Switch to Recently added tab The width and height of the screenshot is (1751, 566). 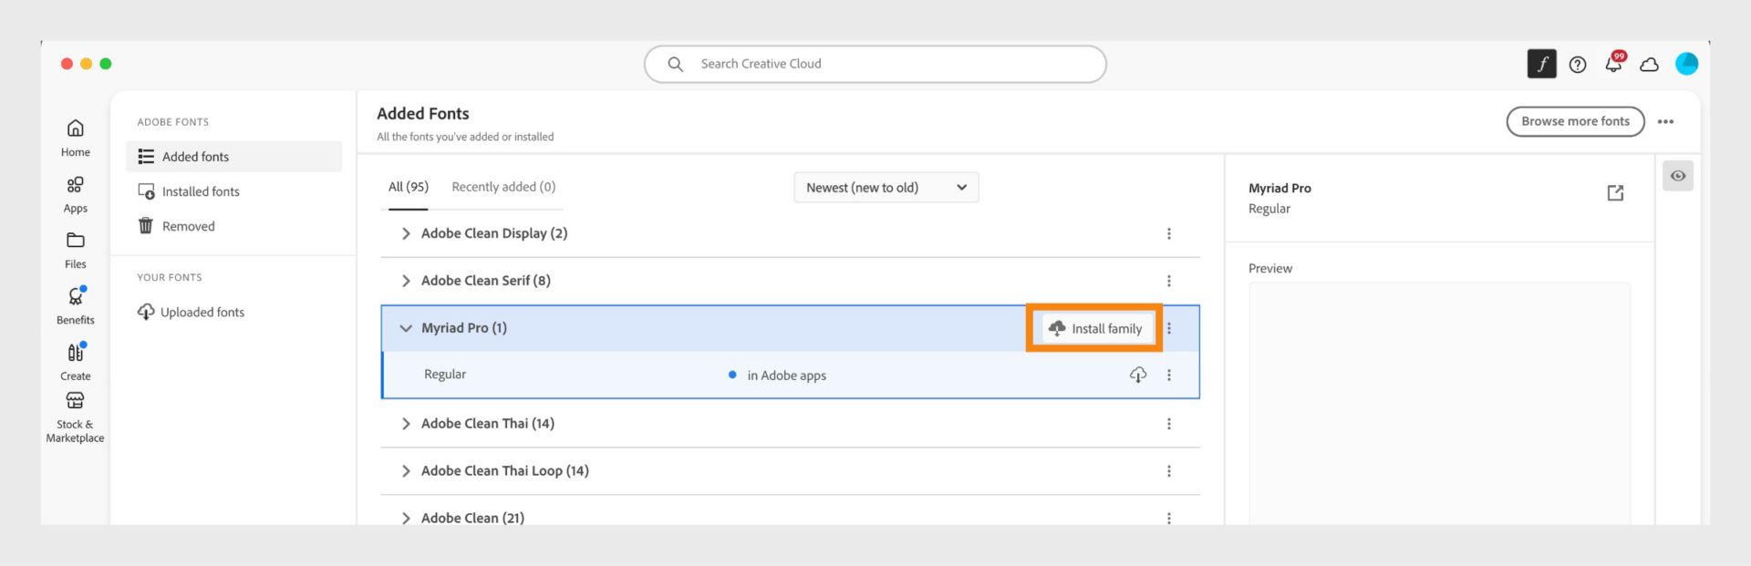[x=503, y=187]
